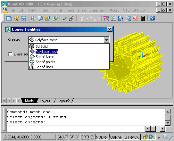Choose Polyface mesh in the list

tap(69, 52)
